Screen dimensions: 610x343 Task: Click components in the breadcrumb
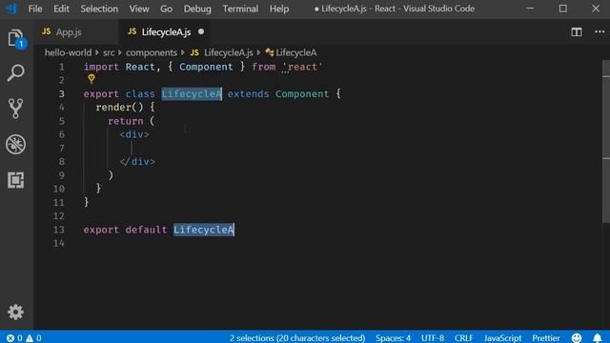click(x=152, y=52)
